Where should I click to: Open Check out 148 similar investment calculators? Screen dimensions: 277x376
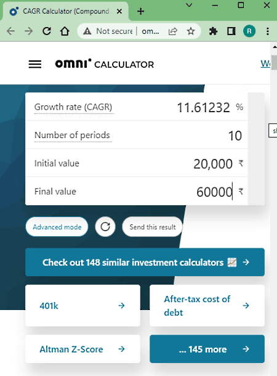[145, 262]
